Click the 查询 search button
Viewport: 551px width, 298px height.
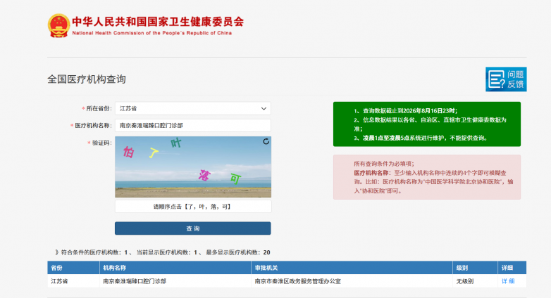193,228
